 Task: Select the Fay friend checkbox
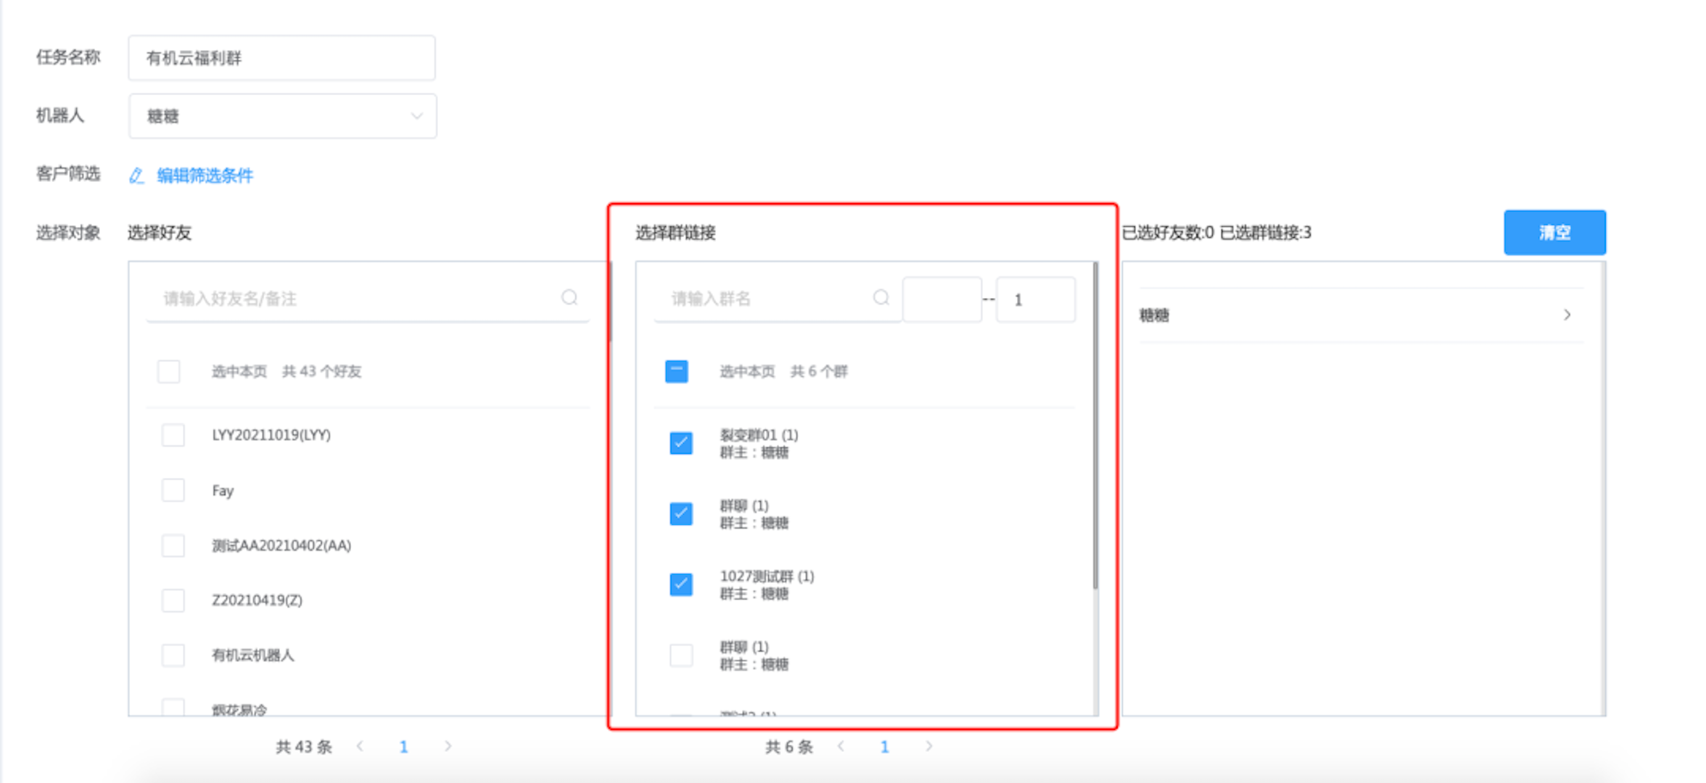click(x=173, y=490)
